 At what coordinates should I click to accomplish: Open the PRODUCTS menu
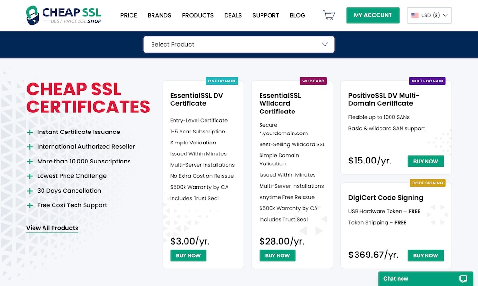(x=197, y=15)
